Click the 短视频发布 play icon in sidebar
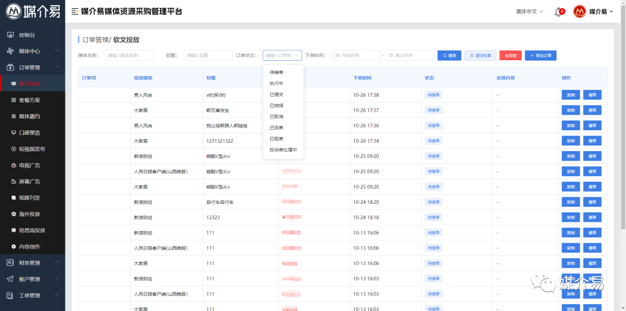Screen dimensions: 626x311 (14, 149)
